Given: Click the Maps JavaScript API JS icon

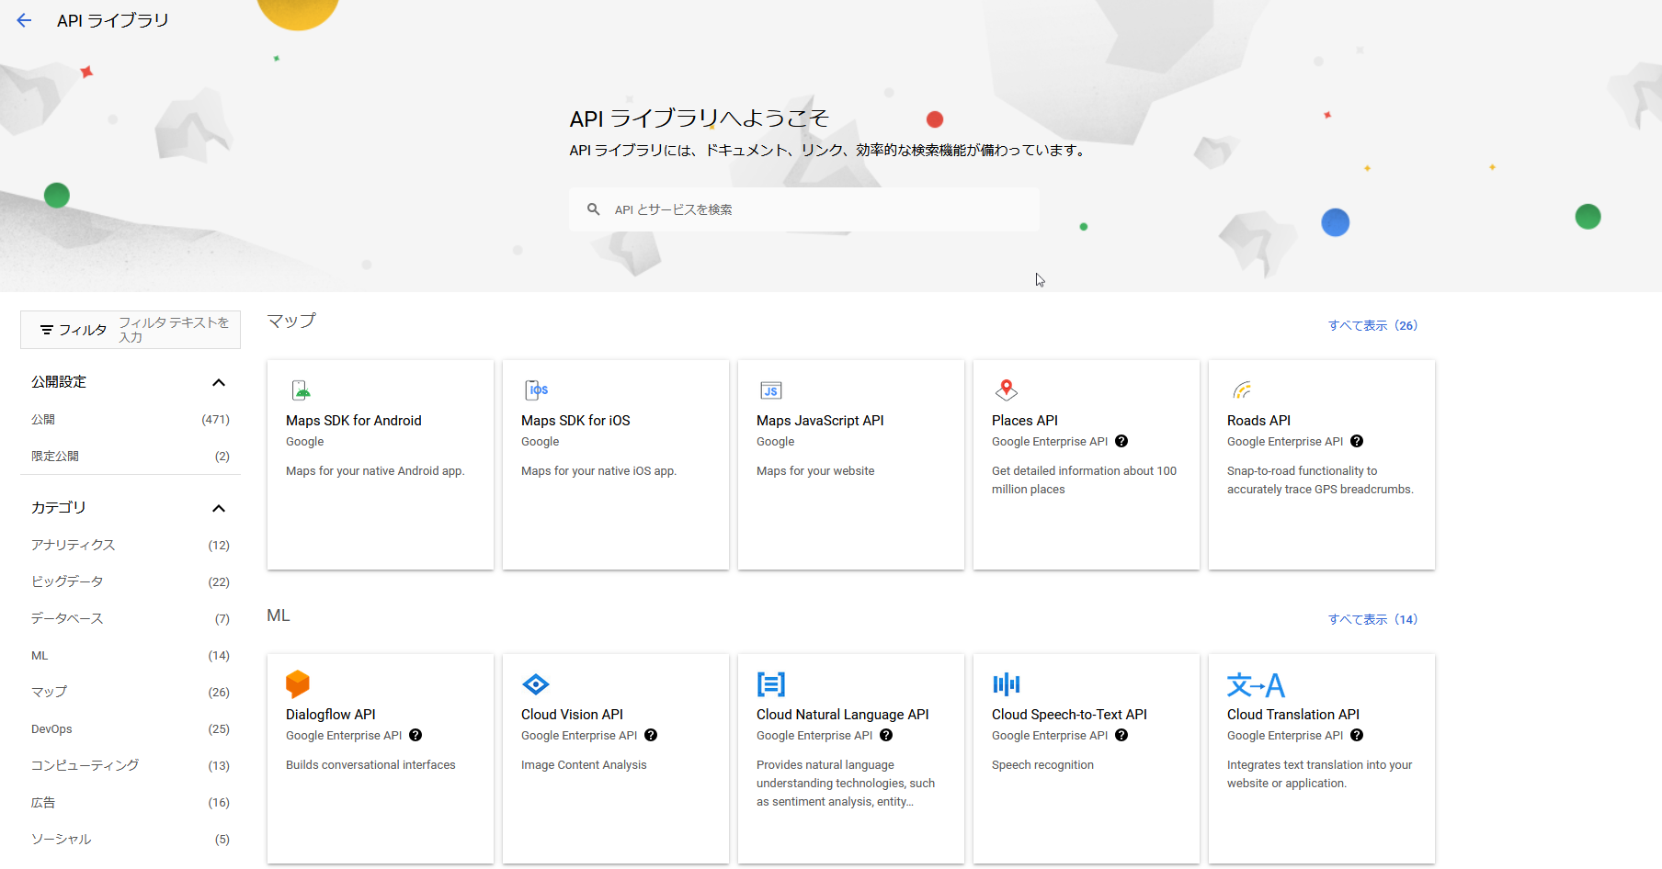Looking at the screenshot, I should pos(771,390).
